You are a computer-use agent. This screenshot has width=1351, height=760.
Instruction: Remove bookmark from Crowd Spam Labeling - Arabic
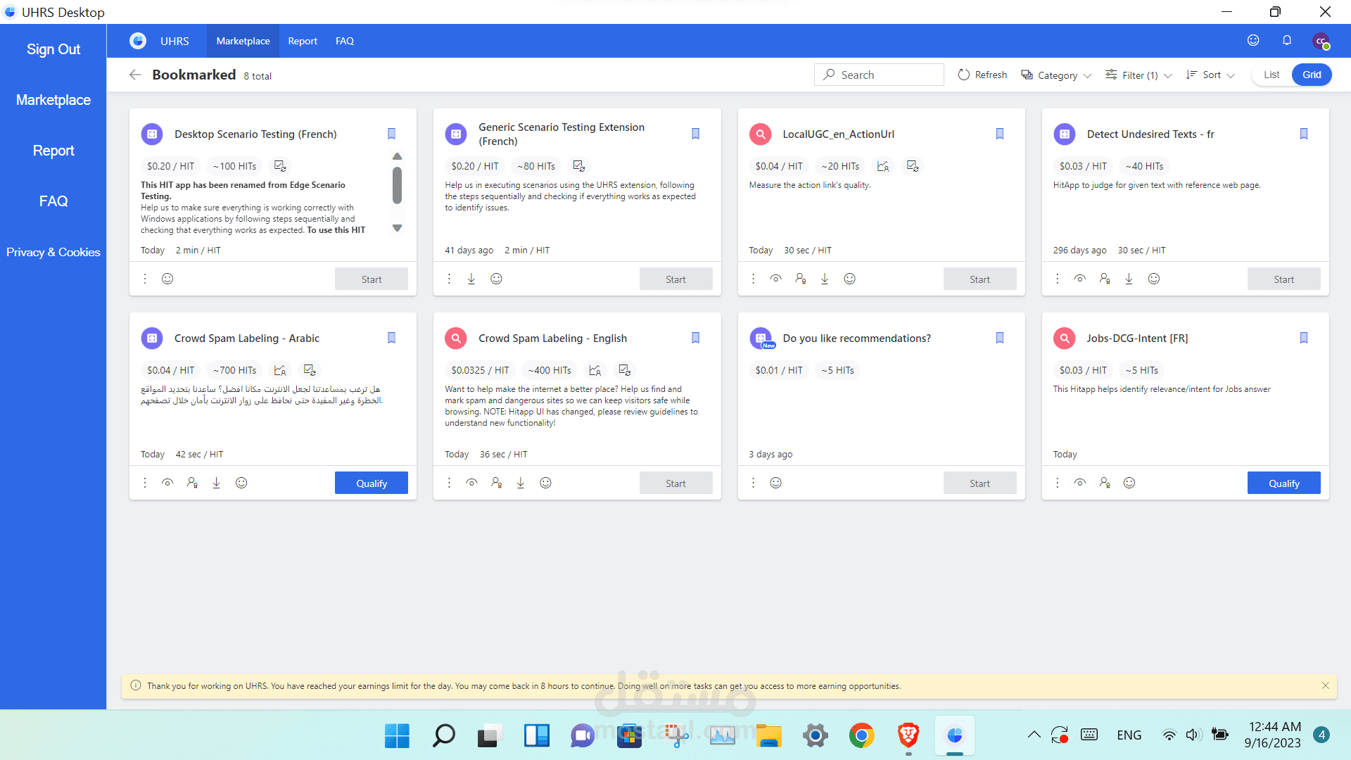tap(392, 338)
